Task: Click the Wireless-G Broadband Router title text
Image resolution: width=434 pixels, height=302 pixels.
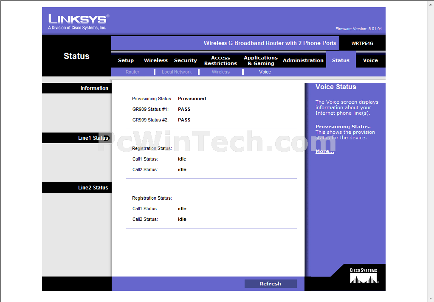Action: [x=270, y=43]
